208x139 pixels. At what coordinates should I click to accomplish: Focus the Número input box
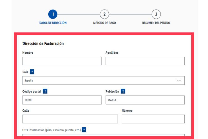(153, 119)
